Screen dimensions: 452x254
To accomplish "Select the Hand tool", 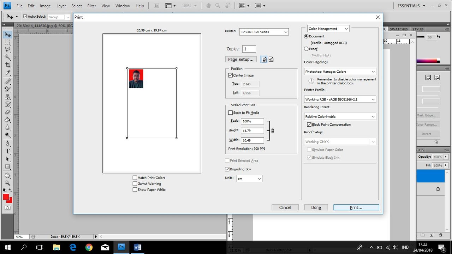I will (x=7, y=175).
